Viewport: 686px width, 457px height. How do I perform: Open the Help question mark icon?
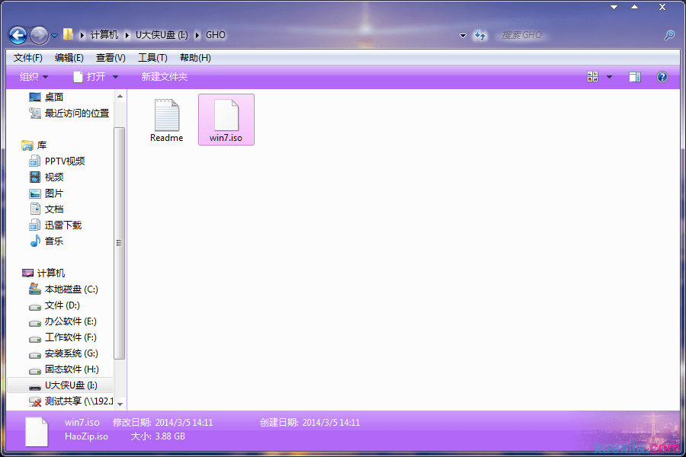662,76
